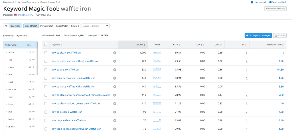Sort by the Volume column icon
The image size is (292, 132).
tap(145, 45)
